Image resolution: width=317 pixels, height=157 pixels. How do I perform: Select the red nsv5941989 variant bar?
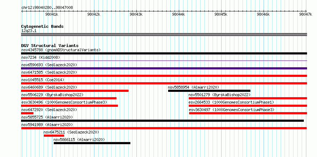click(164, 128)
